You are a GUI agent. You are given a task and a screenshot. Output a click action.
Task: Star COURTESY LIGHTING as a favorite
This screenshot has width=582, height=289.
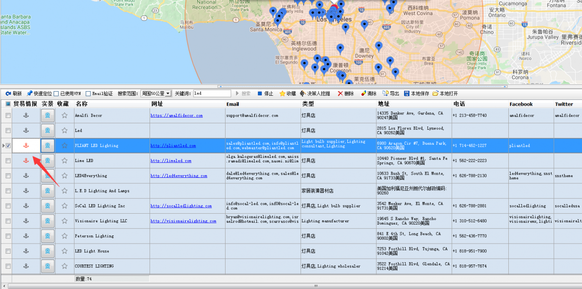point(65,266)
